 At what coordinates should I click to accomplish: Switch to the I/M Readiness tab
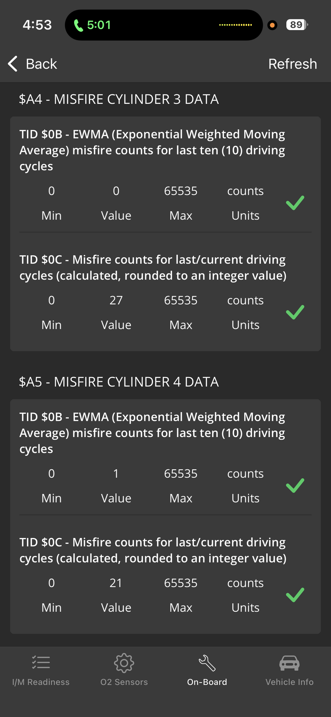(41, 682)
